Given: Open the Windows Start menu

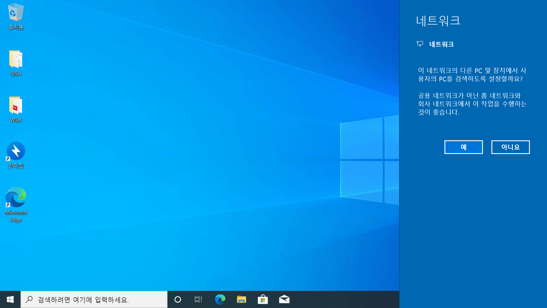Looking at the screenshot, I should pos(10,299).
